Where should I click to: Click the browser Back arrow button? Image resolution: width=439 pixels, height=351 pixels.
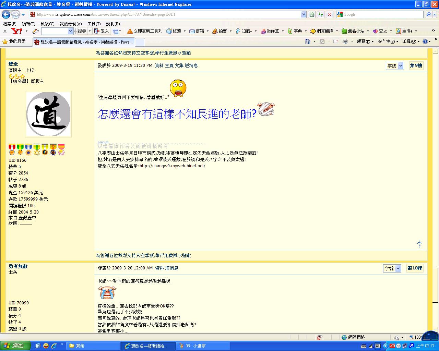(6, 14)
